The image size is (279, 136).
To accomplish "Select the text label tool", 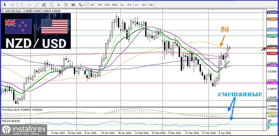I will pyautogui.click(x=66, y=5).
